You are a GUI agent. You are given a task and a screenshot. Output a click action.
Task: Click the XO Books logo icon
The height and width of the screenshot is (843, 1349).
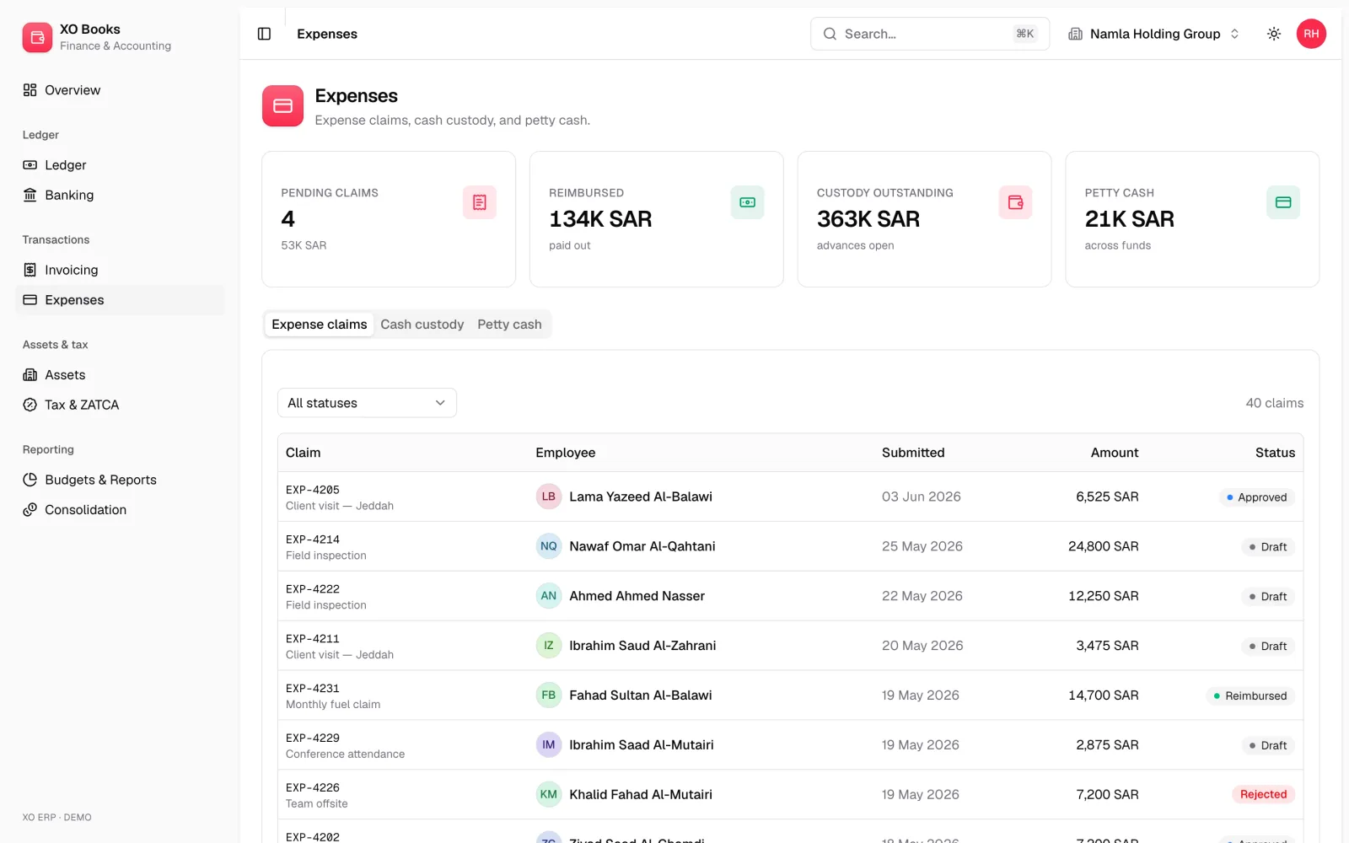[37, 37]
